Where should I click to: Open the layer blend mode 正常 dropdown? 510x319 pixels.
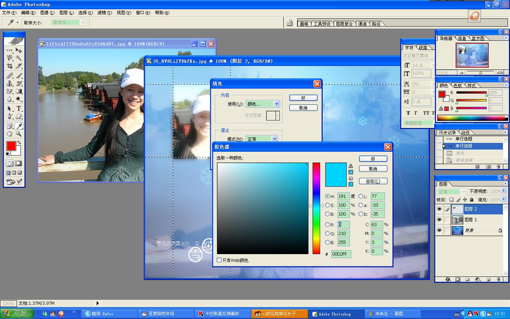point(452,191)
